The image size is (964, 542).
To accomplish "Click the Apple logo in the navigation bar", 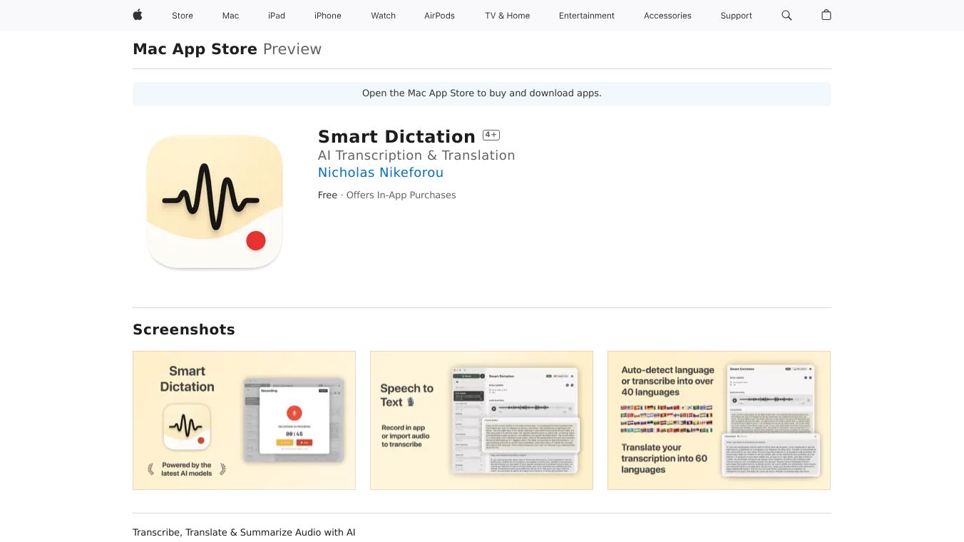I will tap(138, 15).
